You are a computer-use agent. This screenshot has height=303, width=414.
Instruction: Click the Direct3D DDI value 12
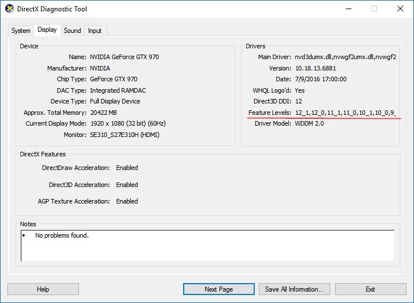299,101
